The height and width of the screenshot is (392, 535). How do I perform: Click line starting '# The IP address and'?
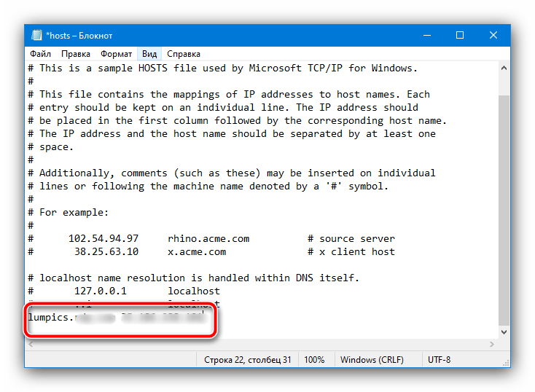tap(232, 134)
